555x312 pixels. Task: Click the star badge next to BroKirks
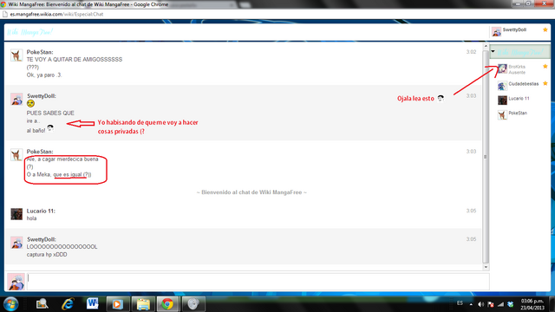coord(545,66)
